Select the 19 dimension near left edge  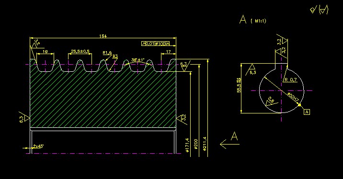coord(45,52)
